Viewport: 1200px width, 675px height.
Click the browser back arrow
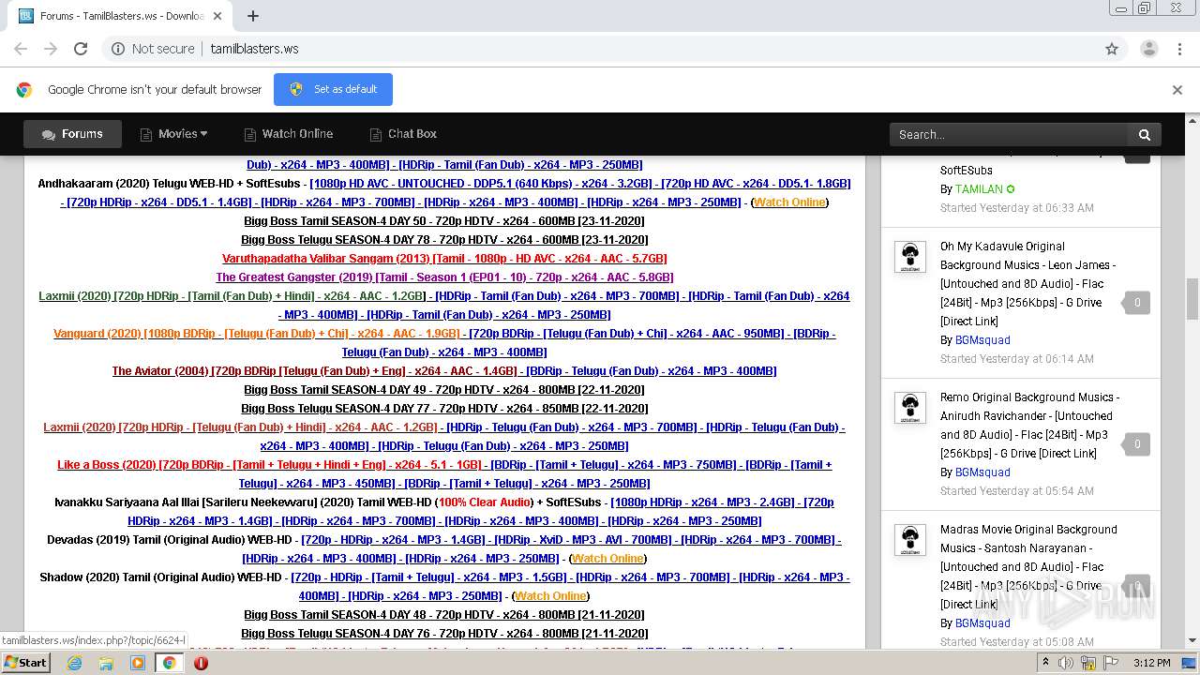pyautogui.click(x=21, y=49)
